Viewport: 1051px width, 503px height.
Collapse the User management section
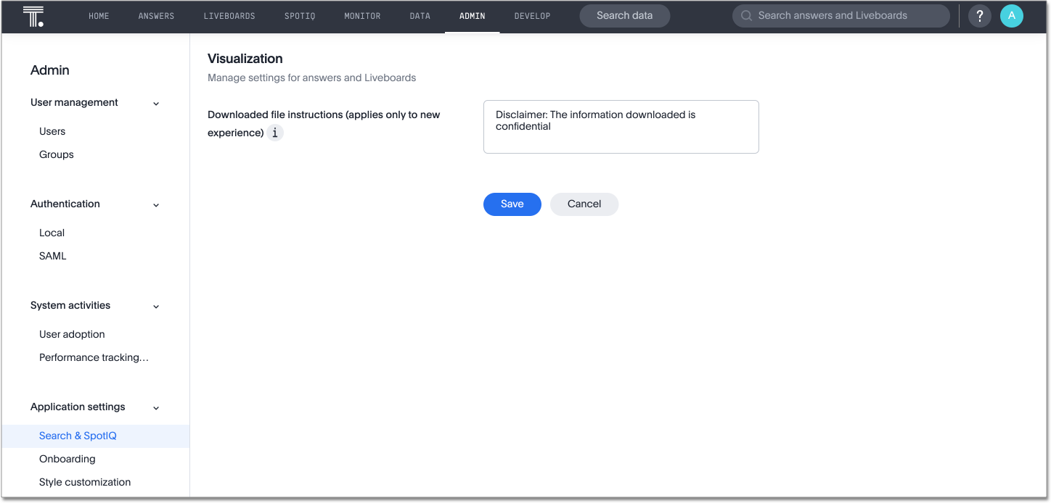tap(156, 104)
